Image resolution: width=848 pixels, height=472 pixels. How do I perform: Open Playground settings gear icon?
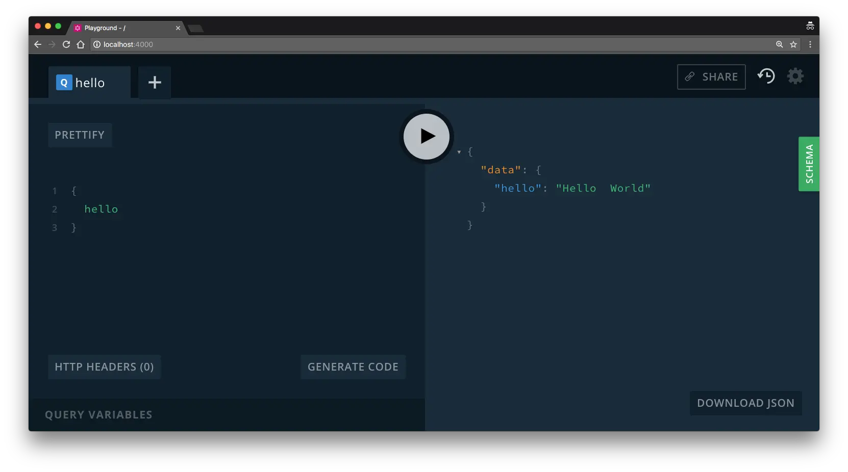click(795, 76)
